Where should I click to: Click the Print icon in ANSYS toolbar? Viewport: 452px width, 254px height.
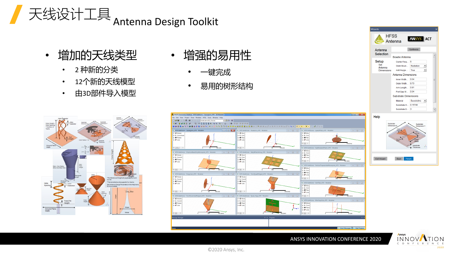tap(190, 121)
